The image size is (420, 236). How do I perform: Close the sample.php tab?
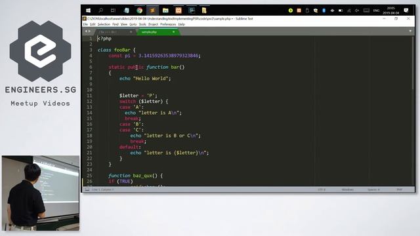(173, 32)
